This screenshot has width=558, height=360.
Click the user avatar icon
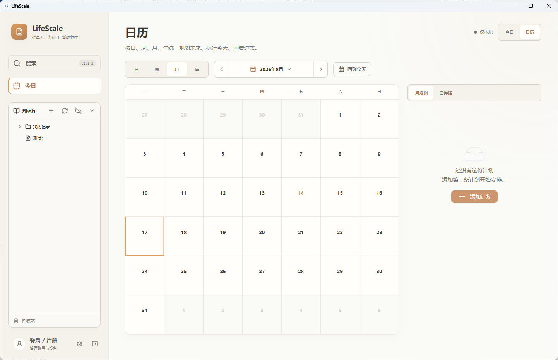19,344
